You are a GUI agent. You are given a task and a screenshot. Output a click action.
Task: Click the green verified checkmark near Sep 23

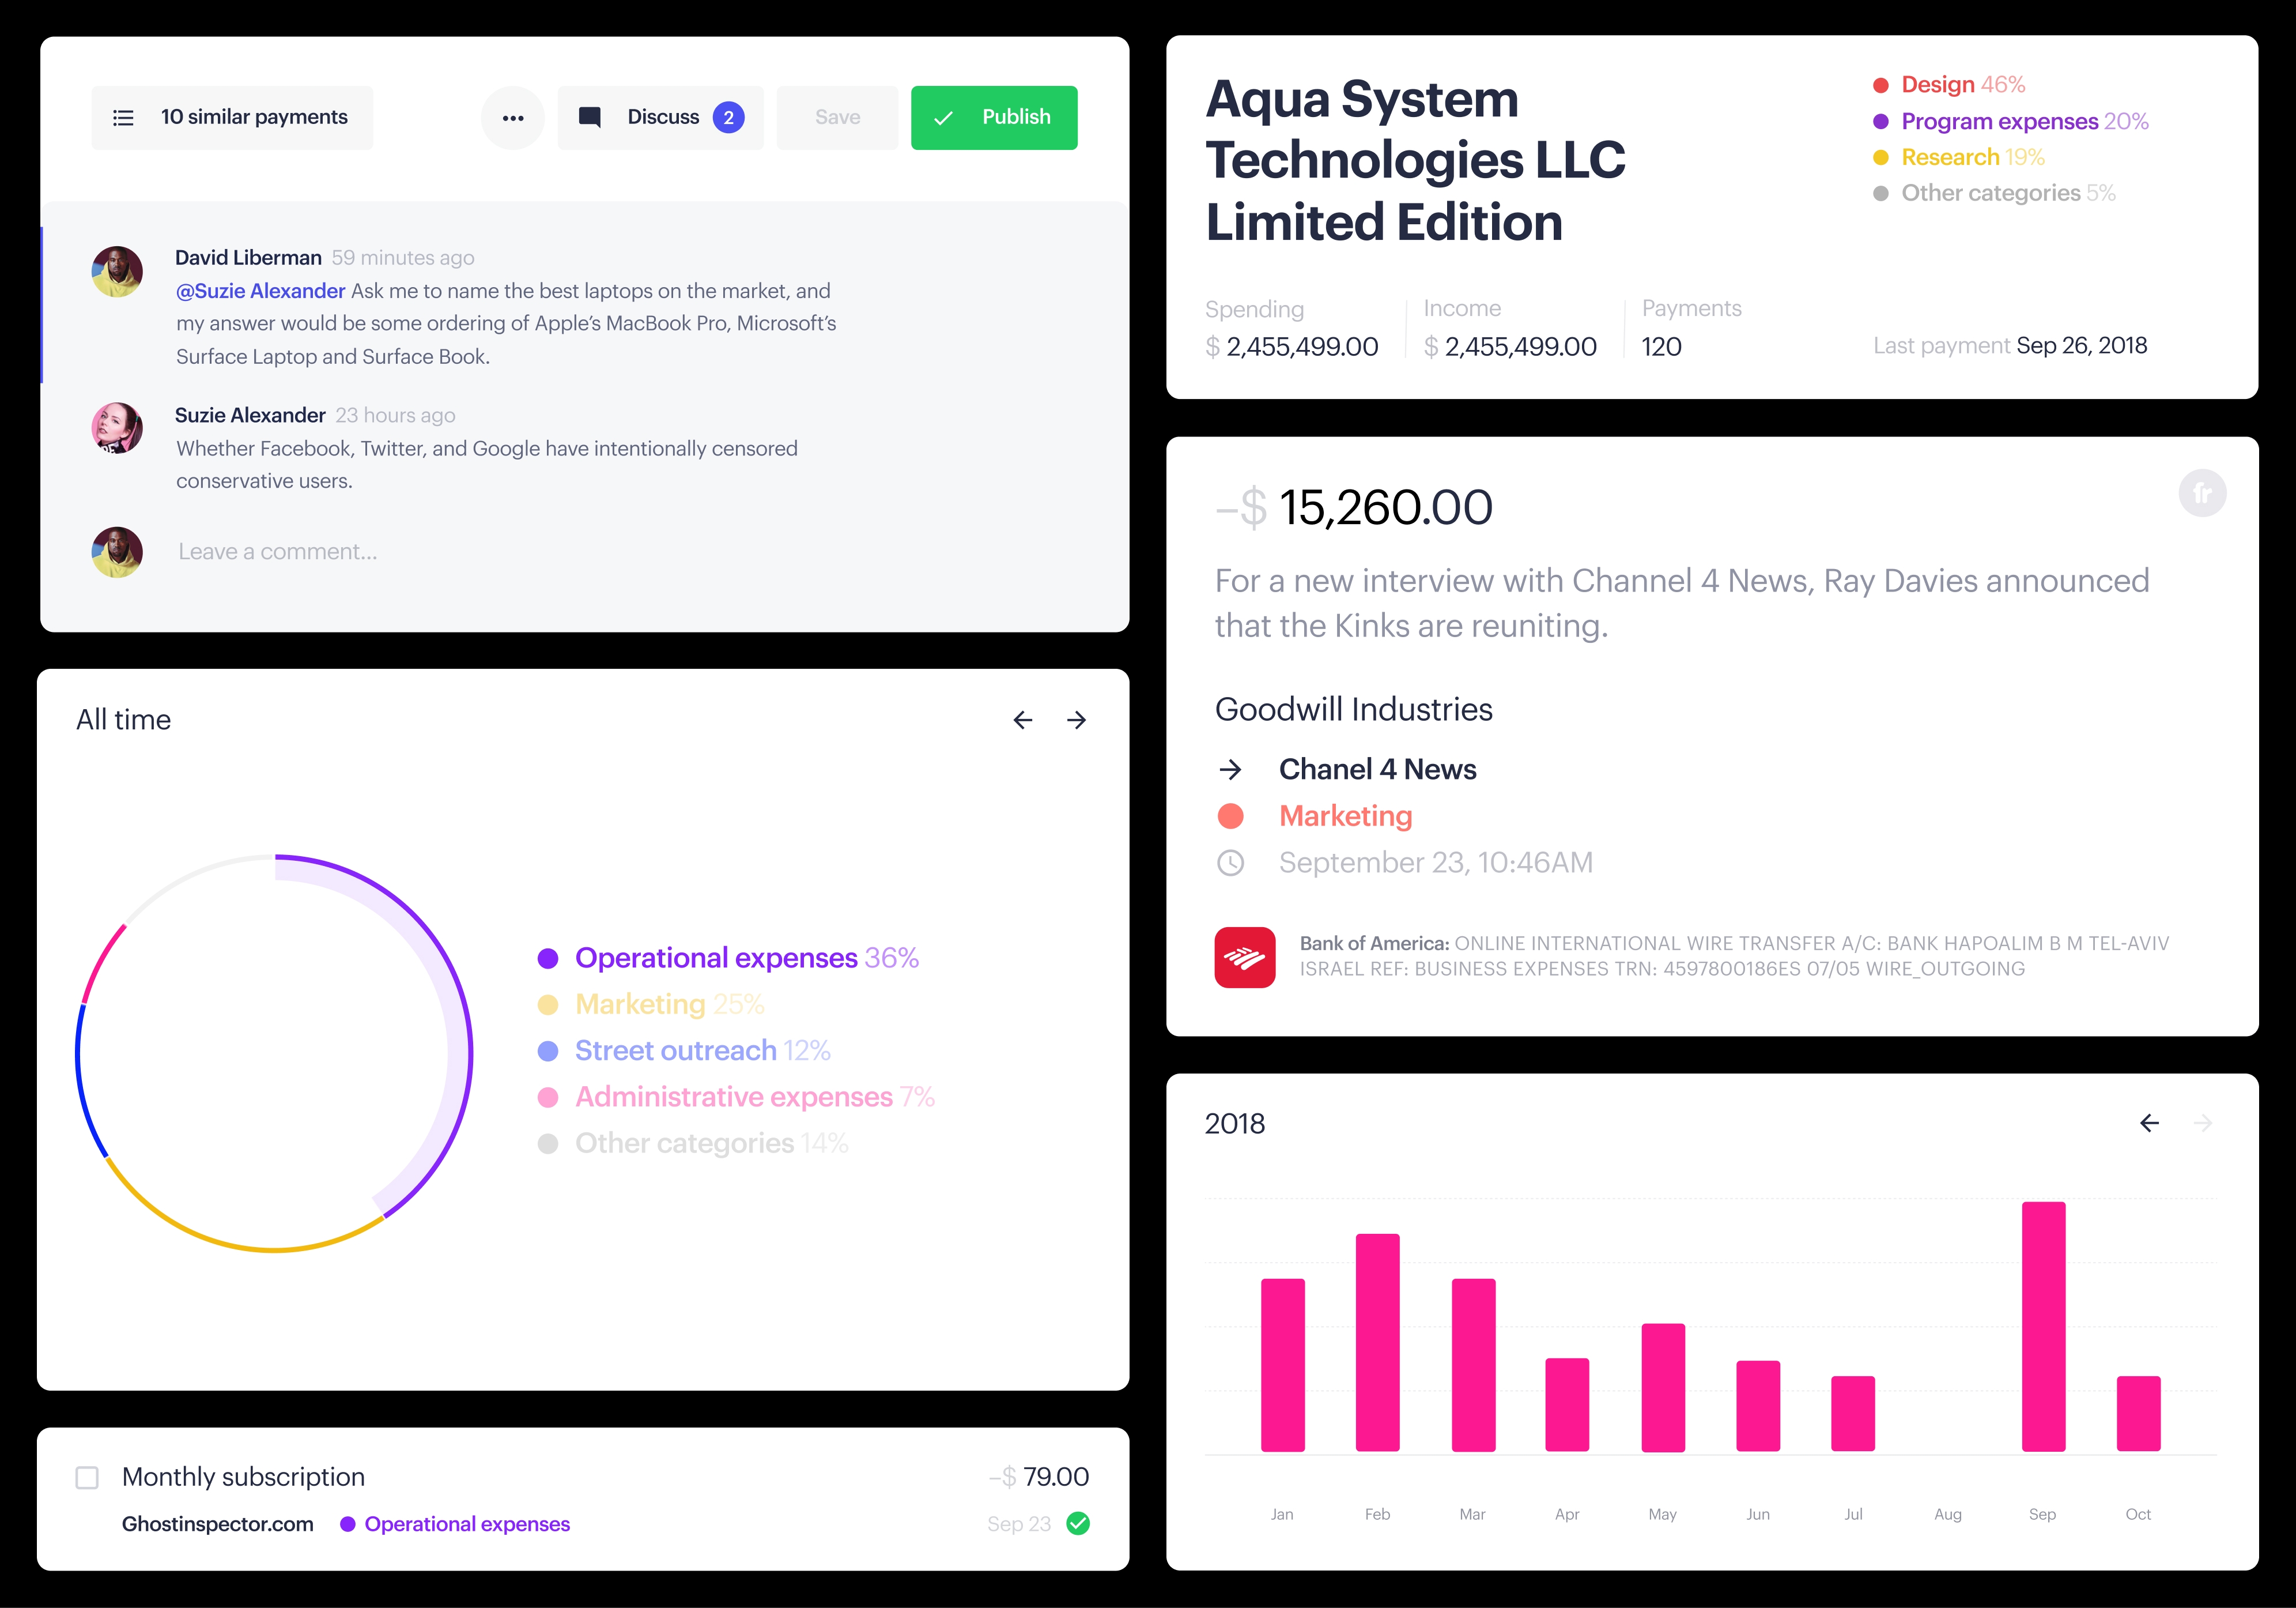pyautogui.click(x=1078, y=1523)
